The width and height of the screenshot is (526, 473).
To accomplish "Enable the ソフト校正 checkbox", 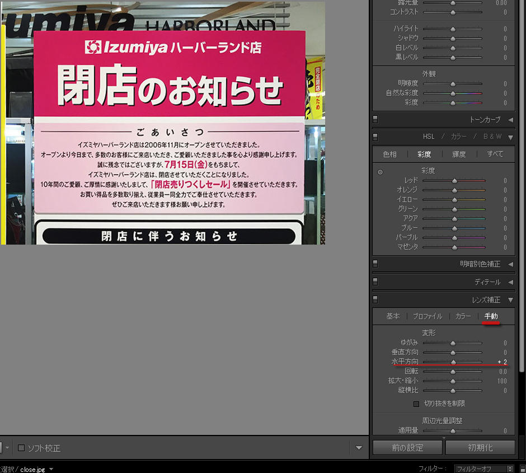I will point(21,448).
